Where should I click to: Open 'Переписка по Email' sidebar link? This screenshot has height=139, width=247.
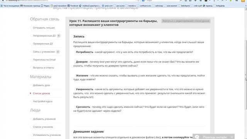[44, 60]
